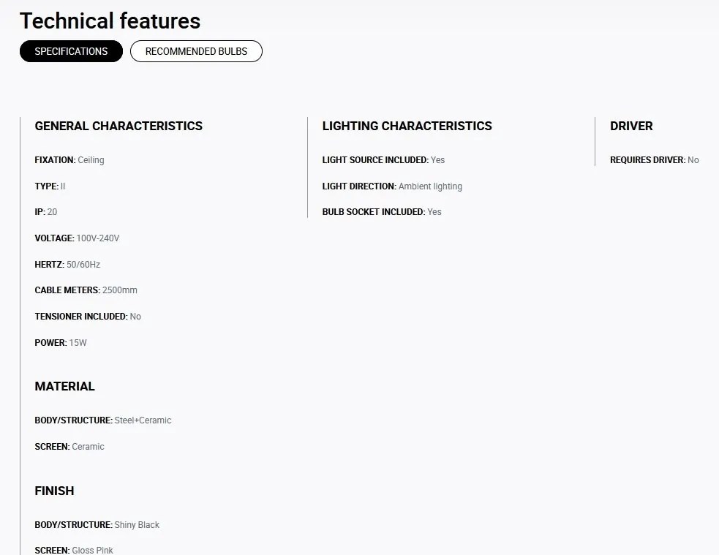The width and height of the screenshot is (719, 555).
Task: Click the Steel+Ceramic body material value
Action: pos(143,420)
